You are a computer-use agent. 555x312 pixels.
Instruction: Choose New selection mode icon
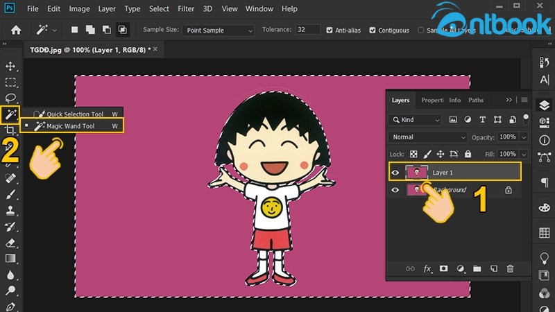(x=74, y=30)
